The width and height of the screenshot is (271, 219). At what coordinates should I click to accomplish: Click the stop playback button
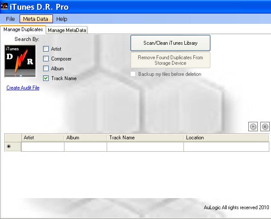(265, 127)
